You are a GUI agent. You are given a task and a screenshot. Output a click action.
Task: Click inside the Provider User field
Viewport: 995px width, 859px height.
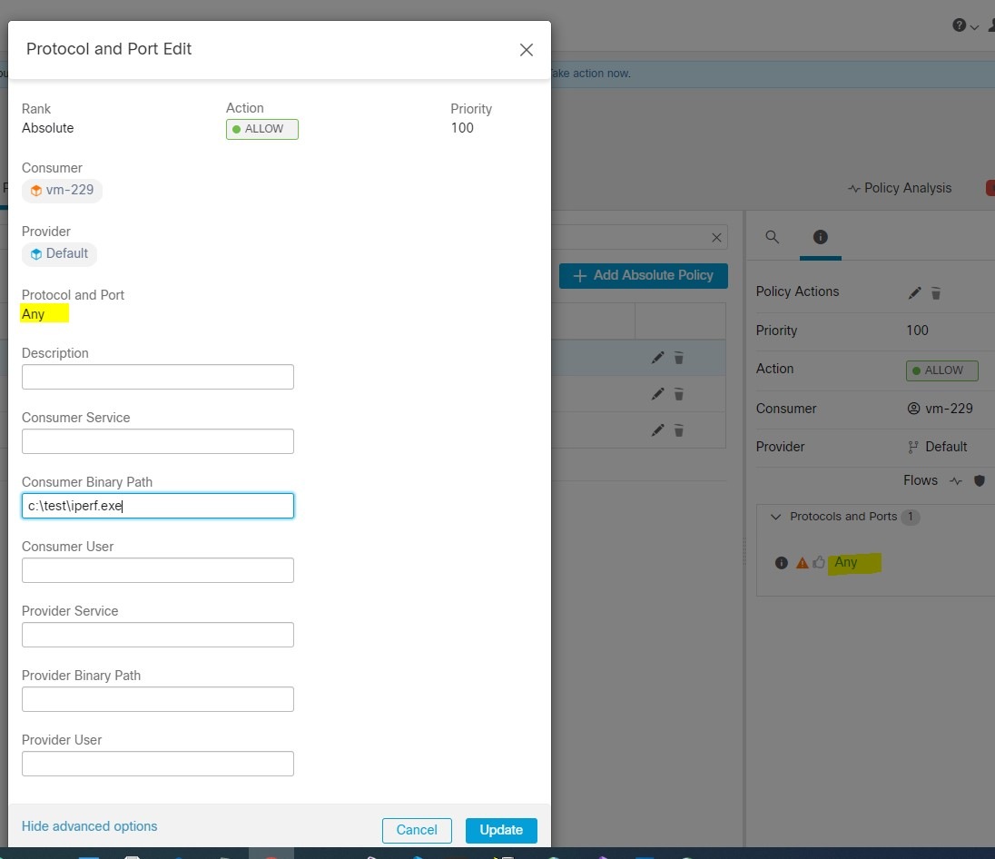coord(157,764)
